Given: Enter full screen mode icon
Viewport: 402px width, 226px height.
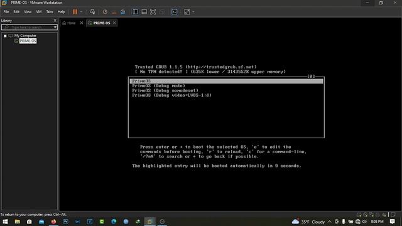Looking at the screenshot, I should click(x=153, y=12).
